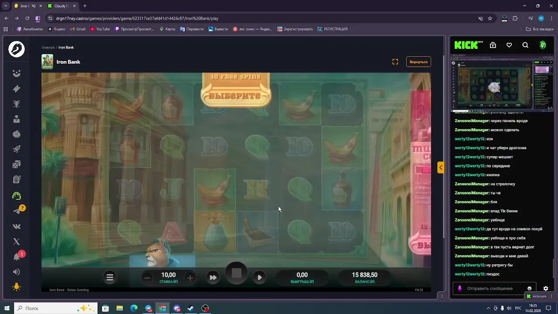Open Steam from the taskbar

[191, 308]
